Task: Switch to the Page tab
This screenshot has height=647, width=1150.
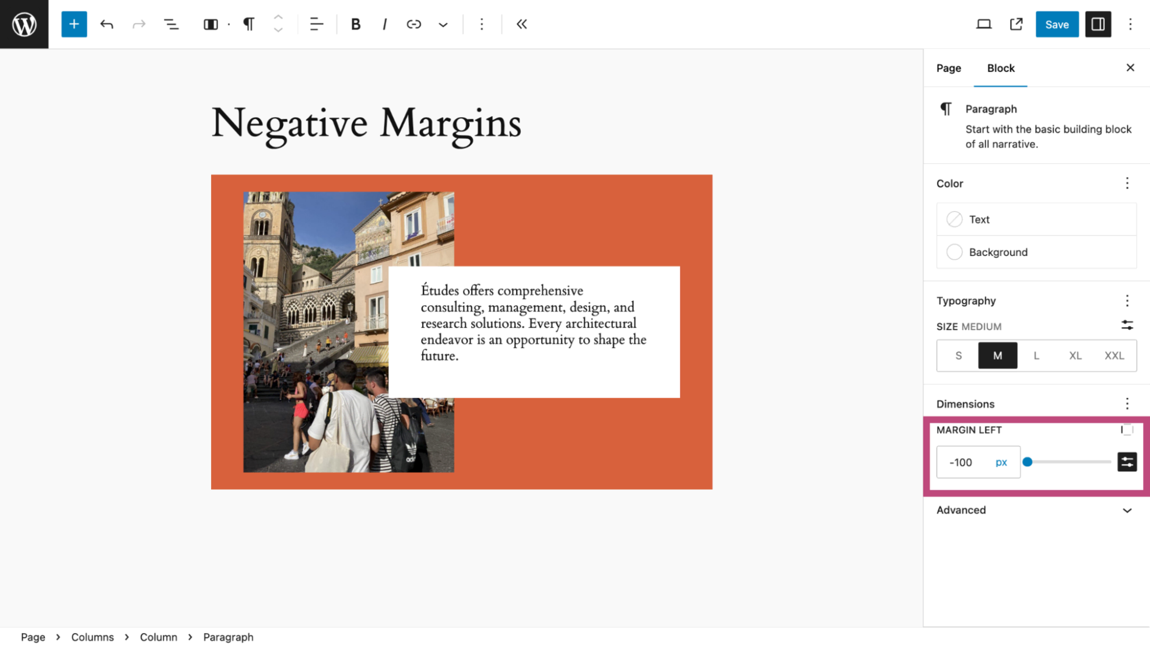Action: click(x=949, y=68)
